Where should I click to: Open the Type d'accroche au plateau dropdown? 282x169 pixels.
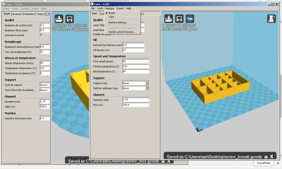tap(45, 90)
